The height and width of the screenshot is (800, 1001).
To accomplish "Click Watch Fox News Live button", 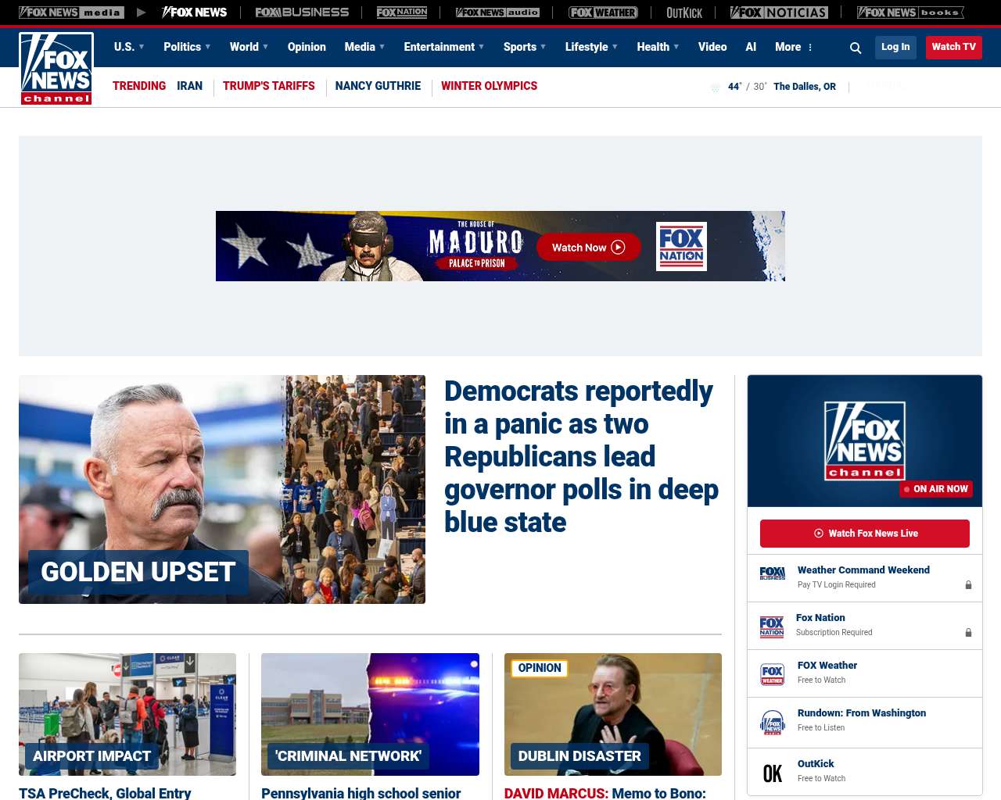I will [865, 534].
